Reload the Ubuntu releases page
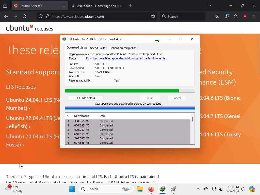260x195 pixels. point(24,16)
